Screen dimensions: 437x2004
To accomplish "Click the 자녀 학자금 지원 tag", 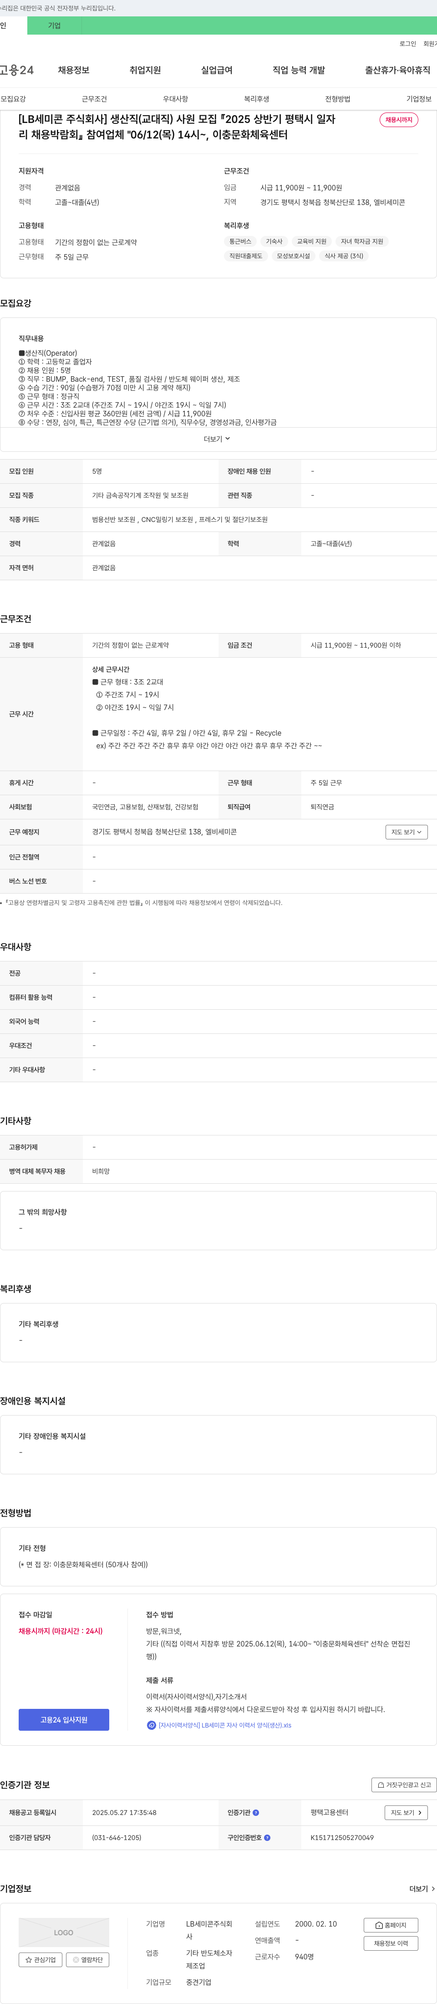I will point(361,241).
